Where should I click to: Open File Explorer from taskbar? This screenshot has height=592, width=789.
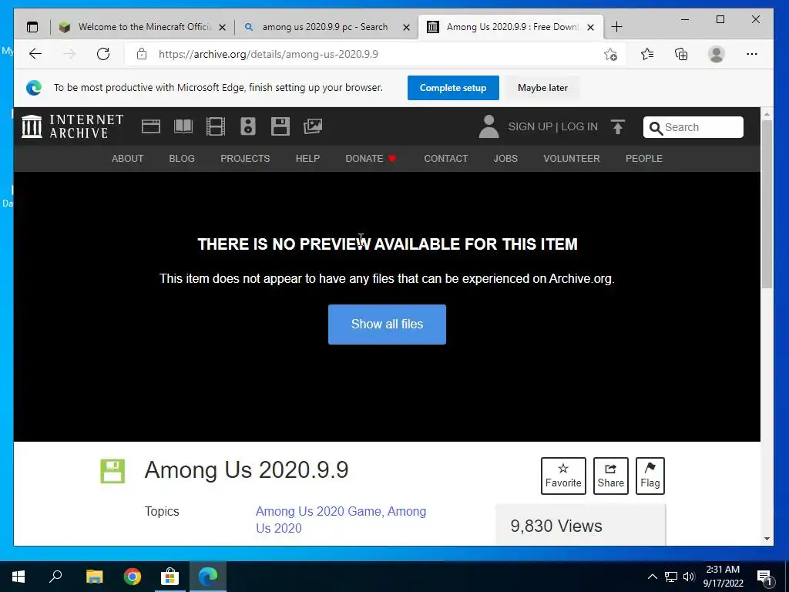[x=94, y=577]
